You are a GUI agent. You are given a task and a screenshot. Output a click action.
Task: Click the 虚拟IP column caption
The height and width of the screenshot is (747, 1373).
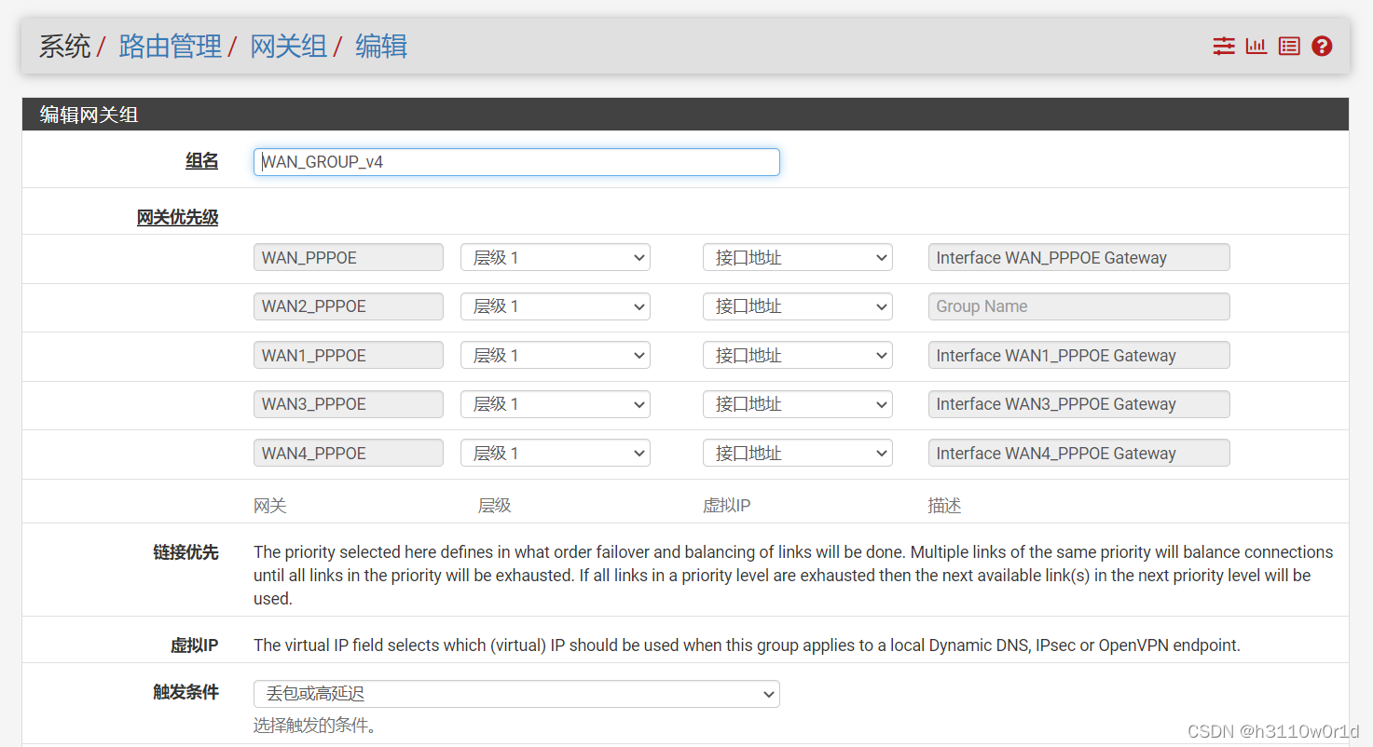(x=727, y=506)
